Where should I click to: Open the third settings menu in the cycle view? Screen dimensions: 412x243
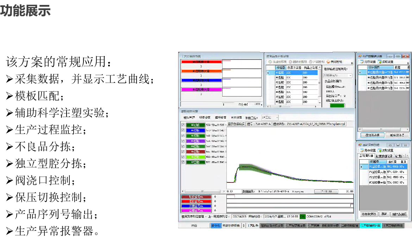point(220,118)
